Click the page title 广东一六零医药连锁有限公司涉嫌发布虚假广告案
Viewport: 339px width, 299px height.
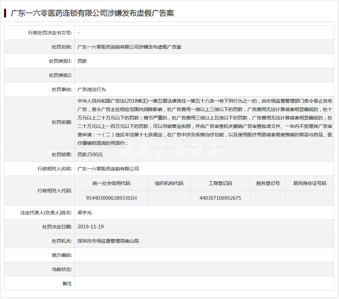92,13
